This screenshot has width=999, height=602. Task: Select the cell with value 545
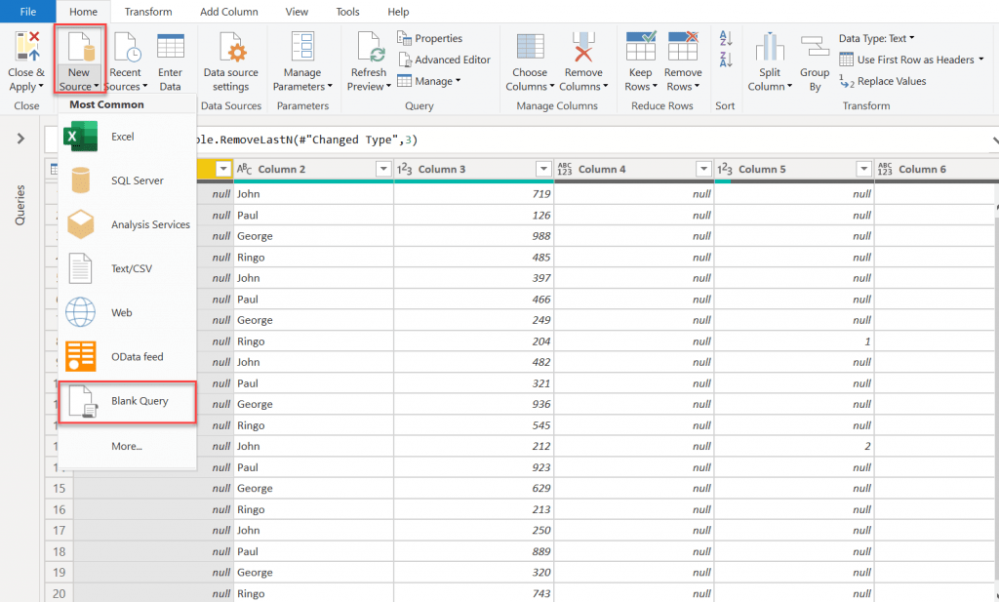point(474,424)
